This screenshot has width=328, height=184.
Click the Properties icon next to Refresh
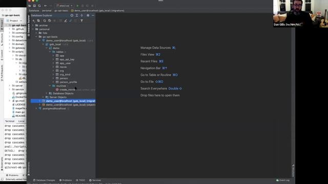(49, 20)
